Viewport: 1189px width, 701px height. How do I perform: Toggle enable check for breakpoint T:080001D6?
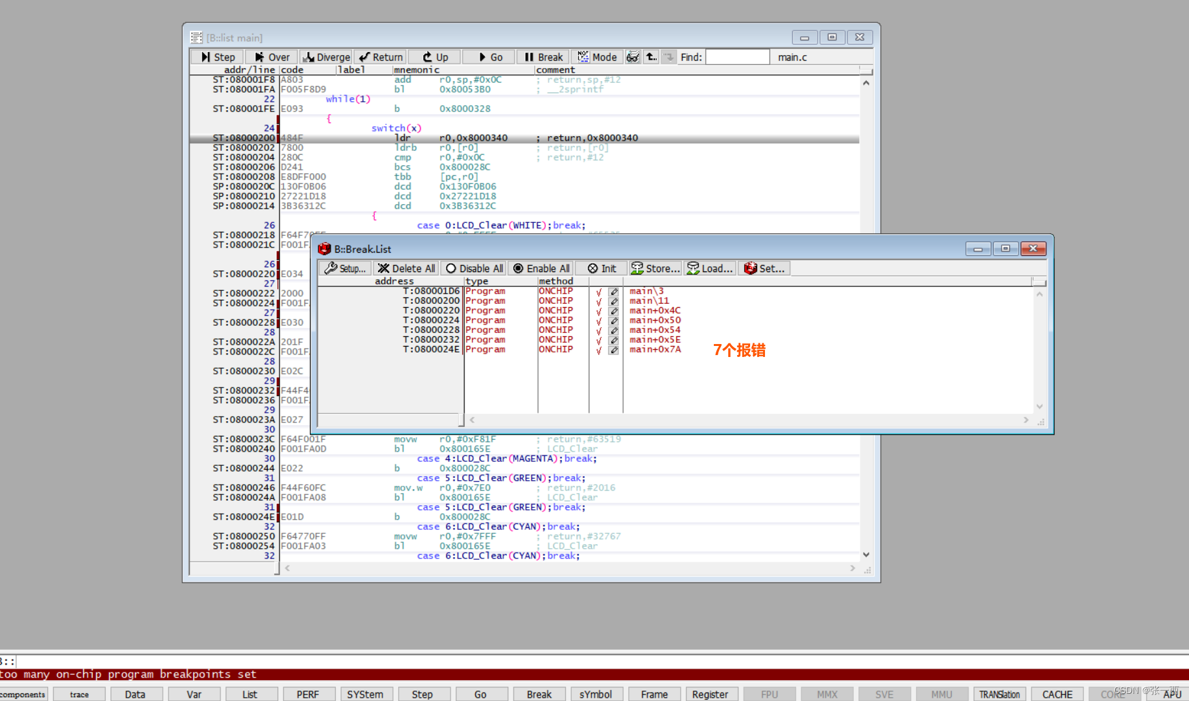tap(598, 292)
